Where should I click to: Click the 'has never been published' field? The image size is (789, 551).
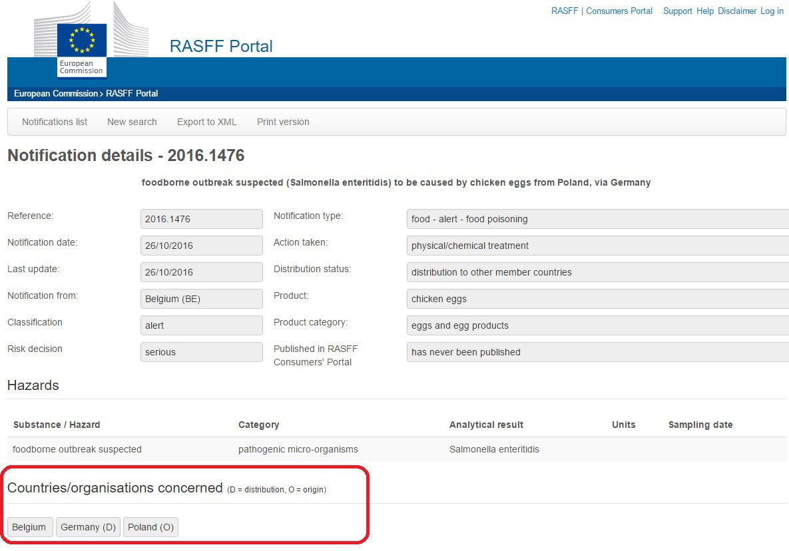(598, 353)
